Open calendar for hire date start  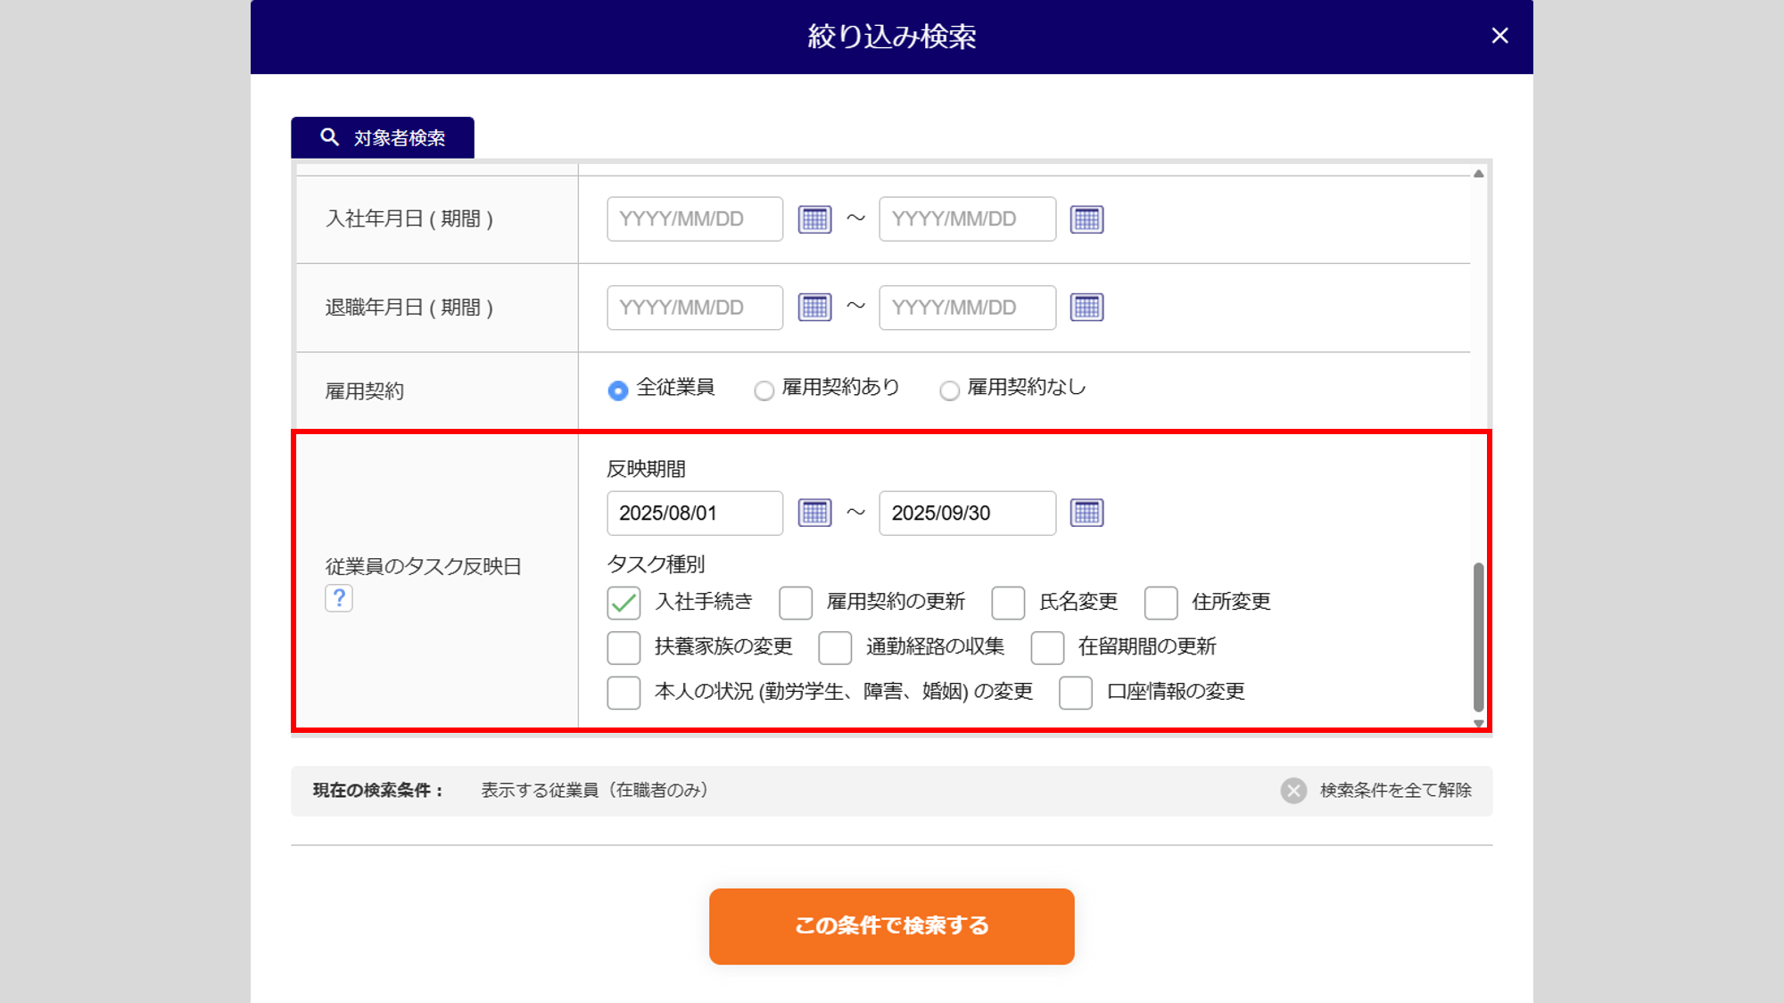pyautogui.click(x=814, y=219)
